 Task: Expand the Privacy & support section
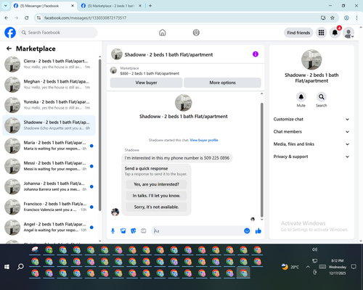pyautogui.click(x=311, y=157)
